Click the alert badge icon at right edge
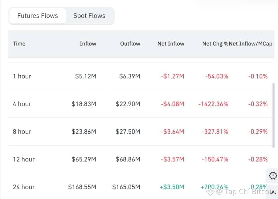This screenshot has width=278, height=199. [273, 176]
